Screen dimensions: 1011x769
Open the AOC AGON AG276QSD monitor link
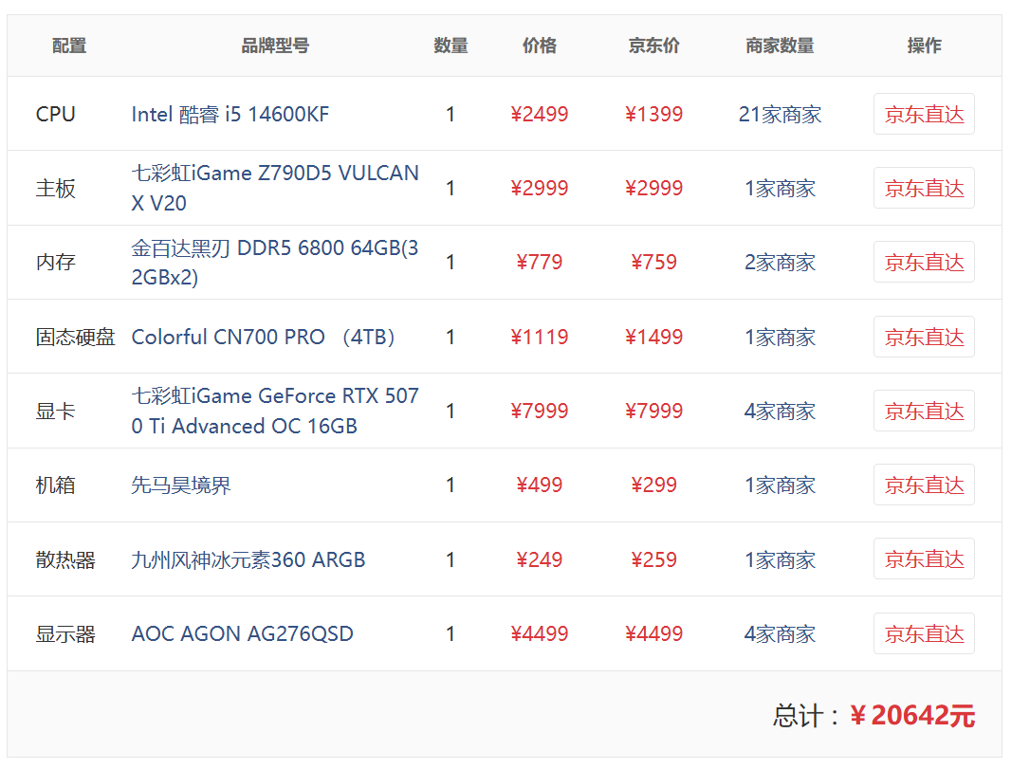click(243, 633)
